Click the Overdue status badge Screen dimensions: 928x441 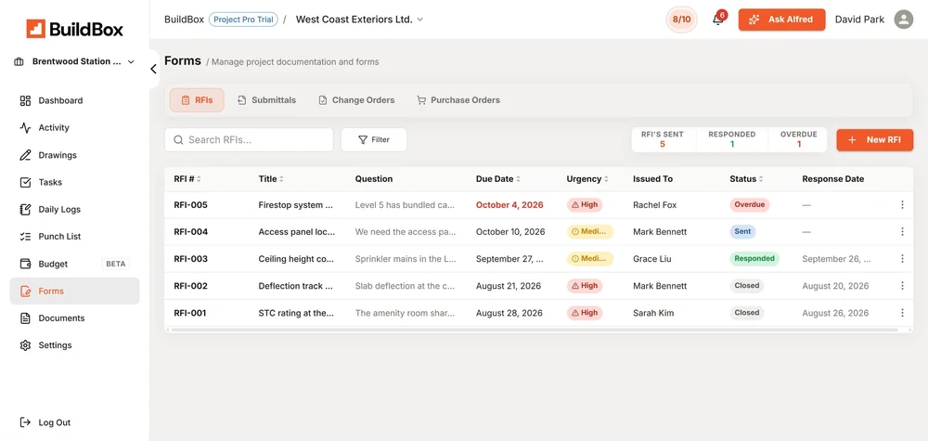click(x=749, y=205)
